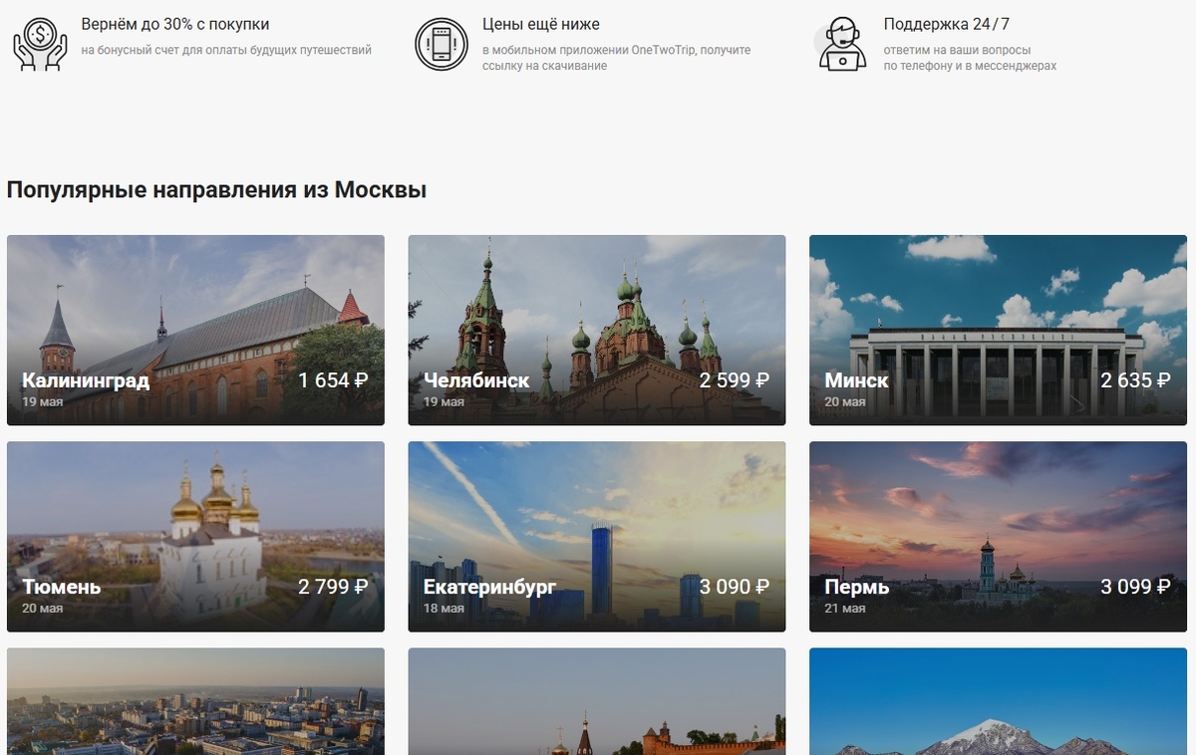This screenshot has width=1196, height=755.
Task: Click the phone and messengers support text
Action: pos(970,58)
